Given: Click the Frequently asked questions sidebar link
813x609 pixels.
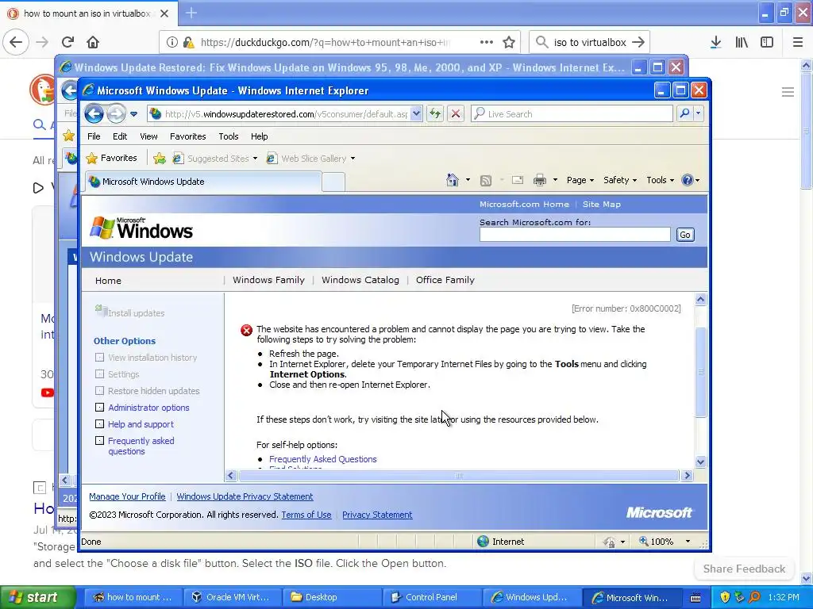Looking at the screenshot, I should click(141, 446).
